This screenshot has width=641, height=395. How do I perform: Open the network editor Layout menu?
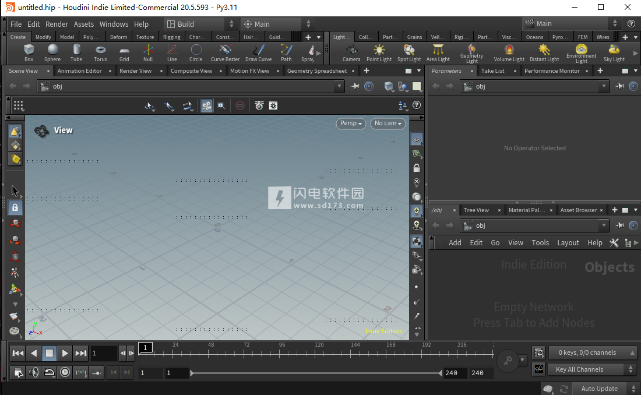click(x=568, y=243)
